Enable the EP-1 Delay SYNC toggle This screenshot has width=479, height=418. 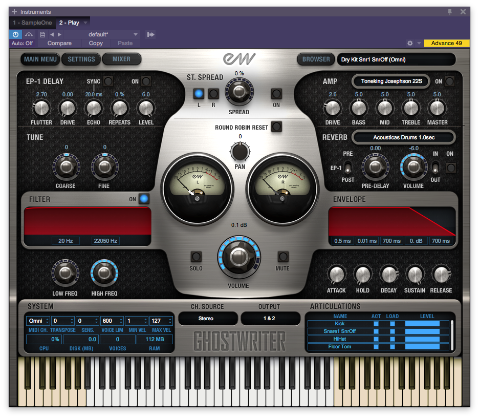pos(108,81)
